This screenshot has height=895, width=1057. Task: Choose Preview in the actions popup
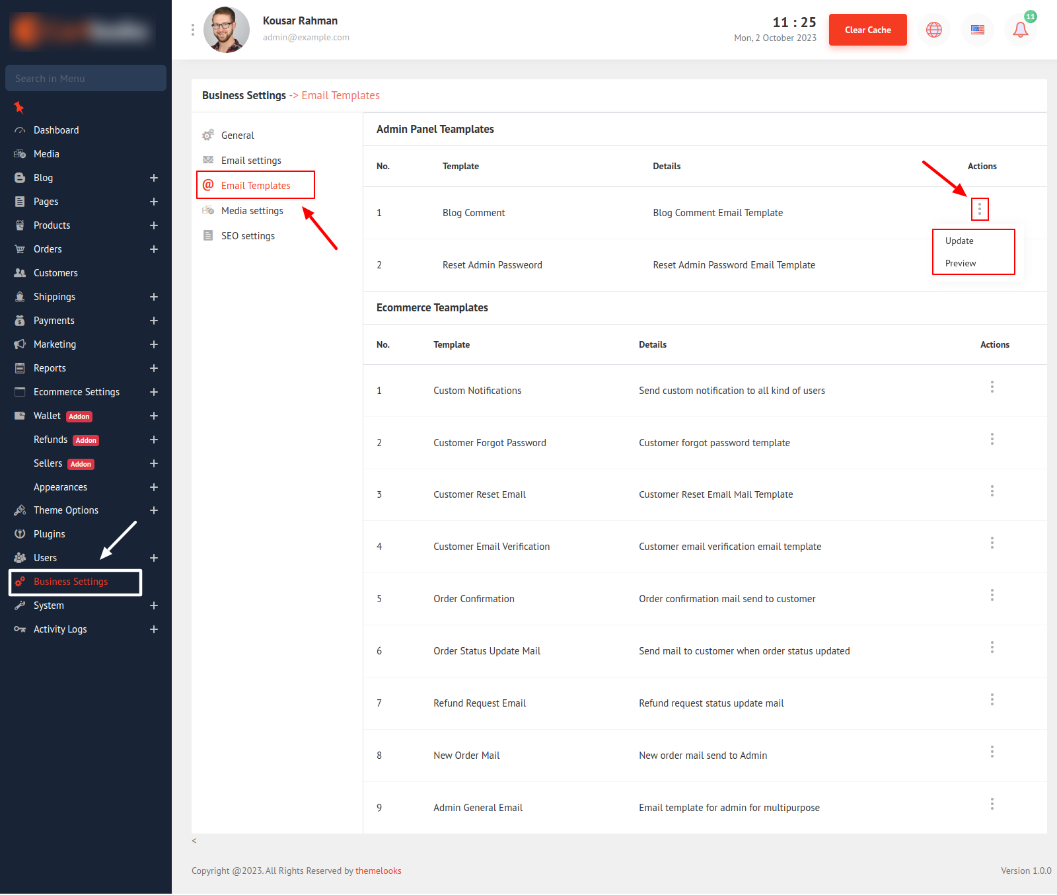(x=961, y=264)
